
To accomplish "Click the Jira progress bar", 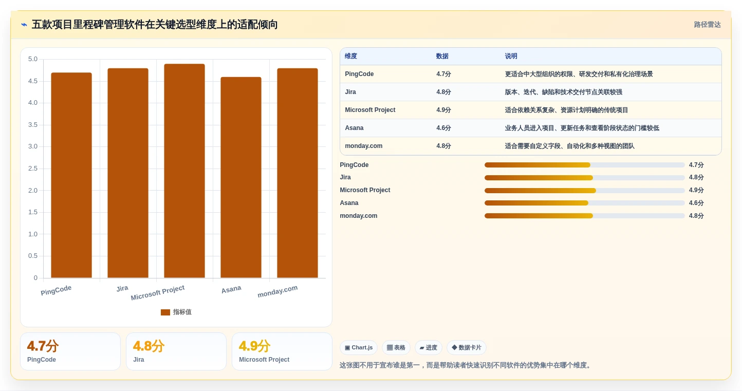I will click(x=584, y=178).
